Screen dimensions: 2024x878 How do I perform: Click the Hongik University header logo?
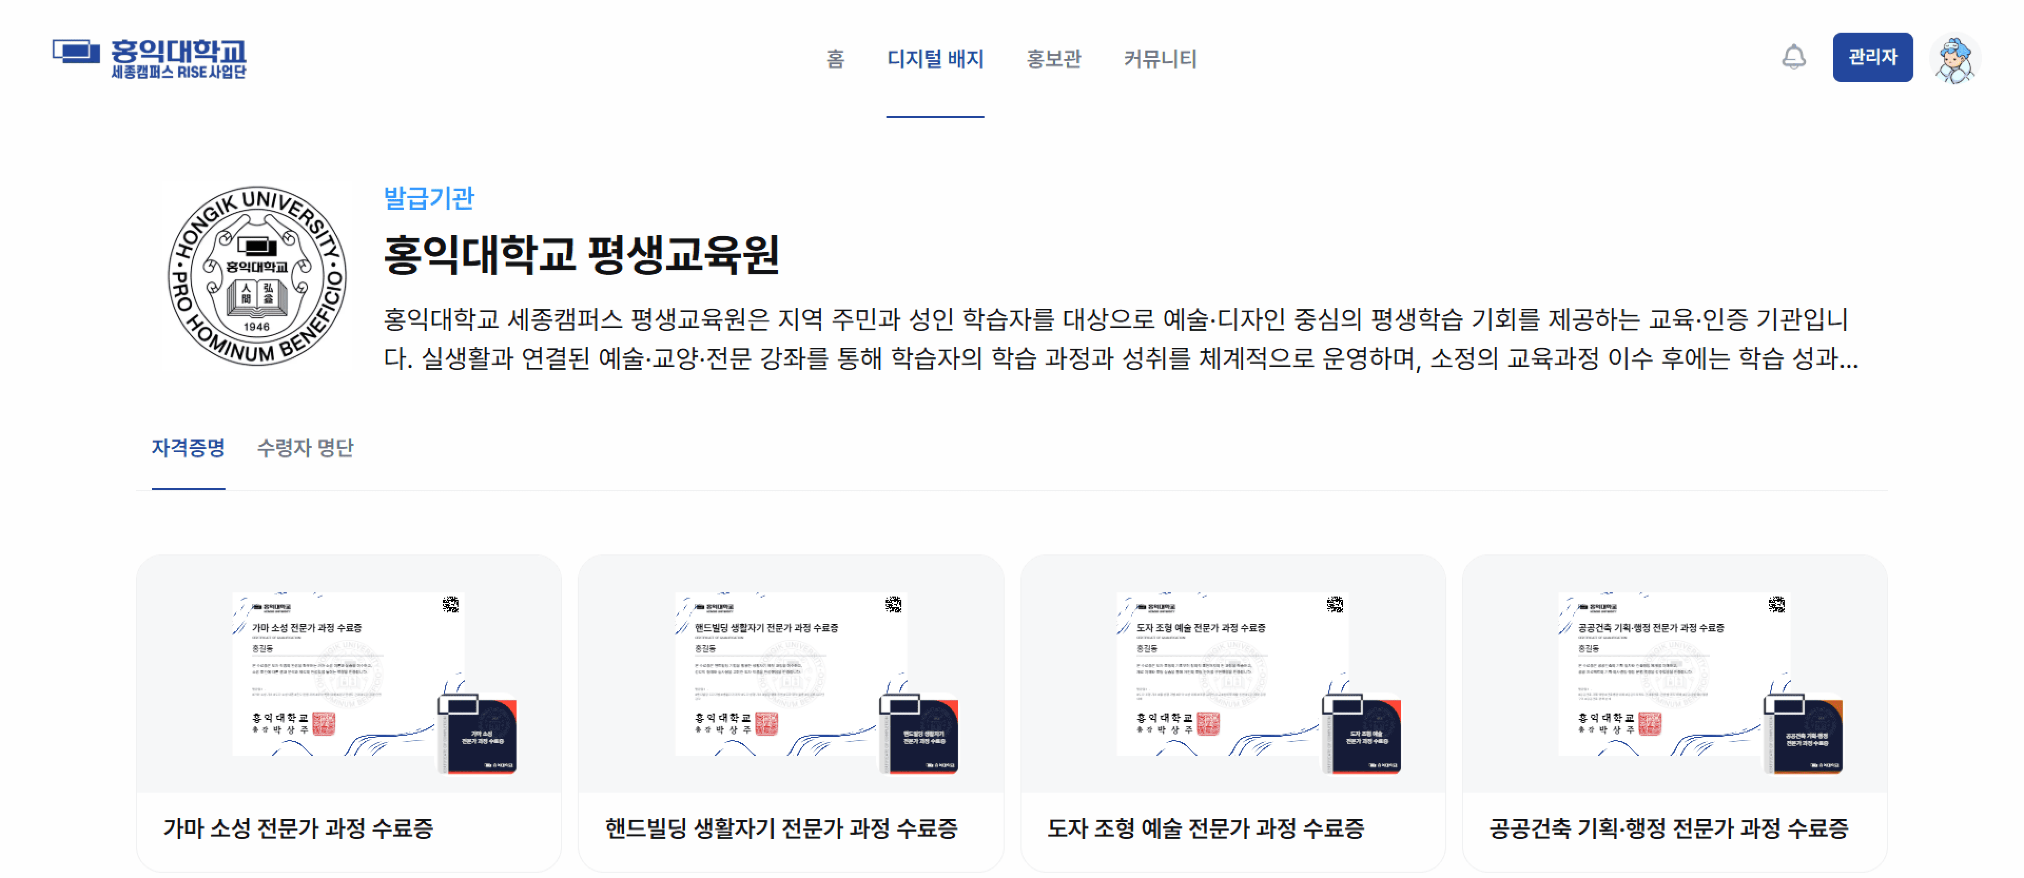click(x=149, y=58)
